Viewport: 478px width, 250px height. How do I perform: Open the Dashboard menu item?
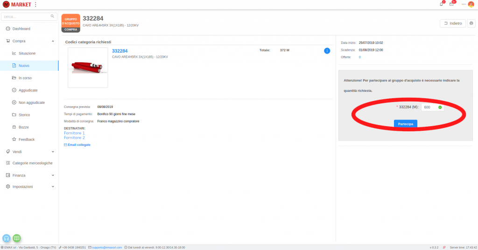24,29
